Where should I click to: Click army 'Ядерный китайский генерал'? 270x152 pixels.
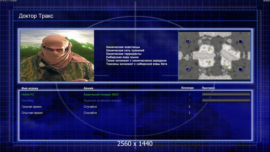tap(103, 101)
